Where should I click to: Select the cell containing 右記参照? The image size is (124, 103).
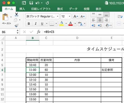pyautogui.click(x=111, y=70)
